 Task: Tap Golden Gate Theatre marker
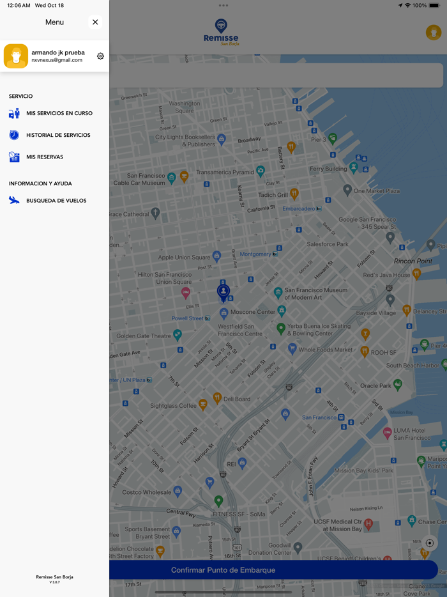(x=178, y=335)
